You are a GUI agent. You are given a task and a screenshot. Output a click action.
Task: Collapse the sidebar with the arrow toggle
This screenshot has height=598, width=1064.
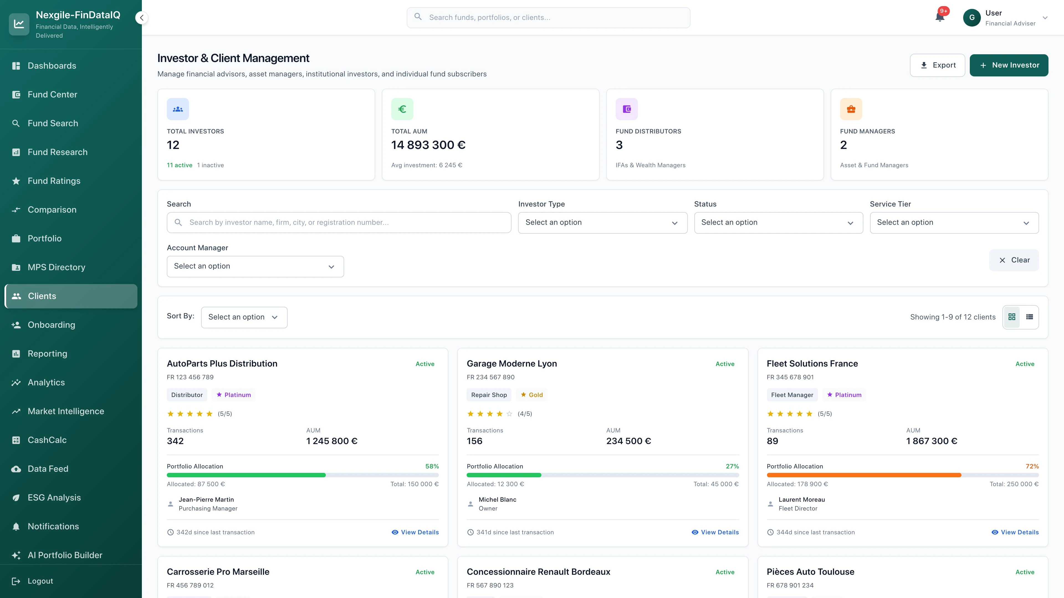(141, 17)
